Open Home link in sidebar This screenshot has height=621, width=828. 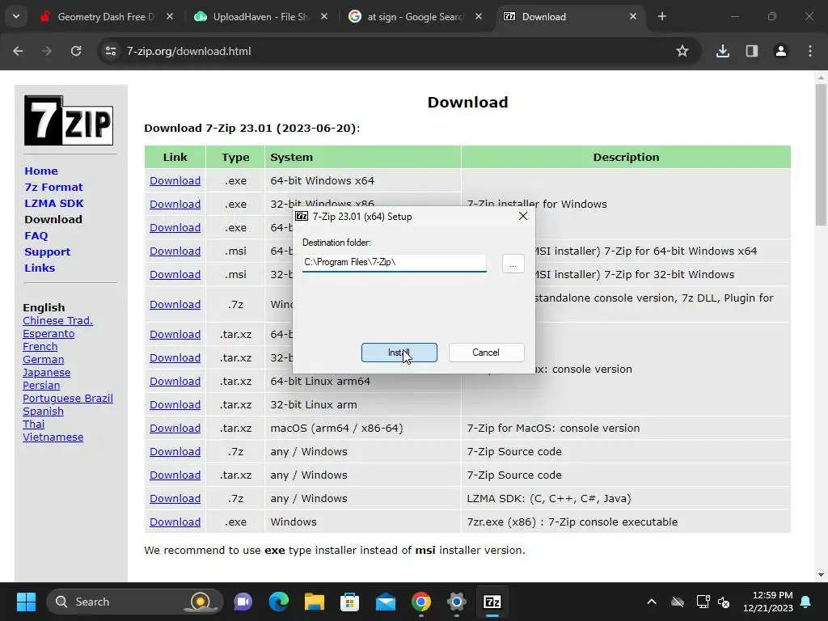point(41,171)
